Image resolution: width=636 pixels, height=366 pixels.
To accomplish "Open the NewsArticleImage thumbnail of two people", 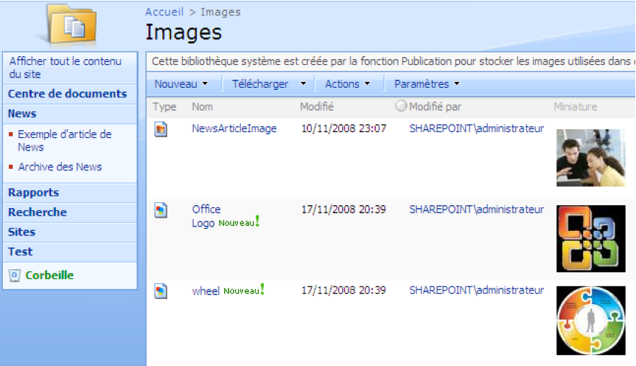I will [x=590, y=157].
